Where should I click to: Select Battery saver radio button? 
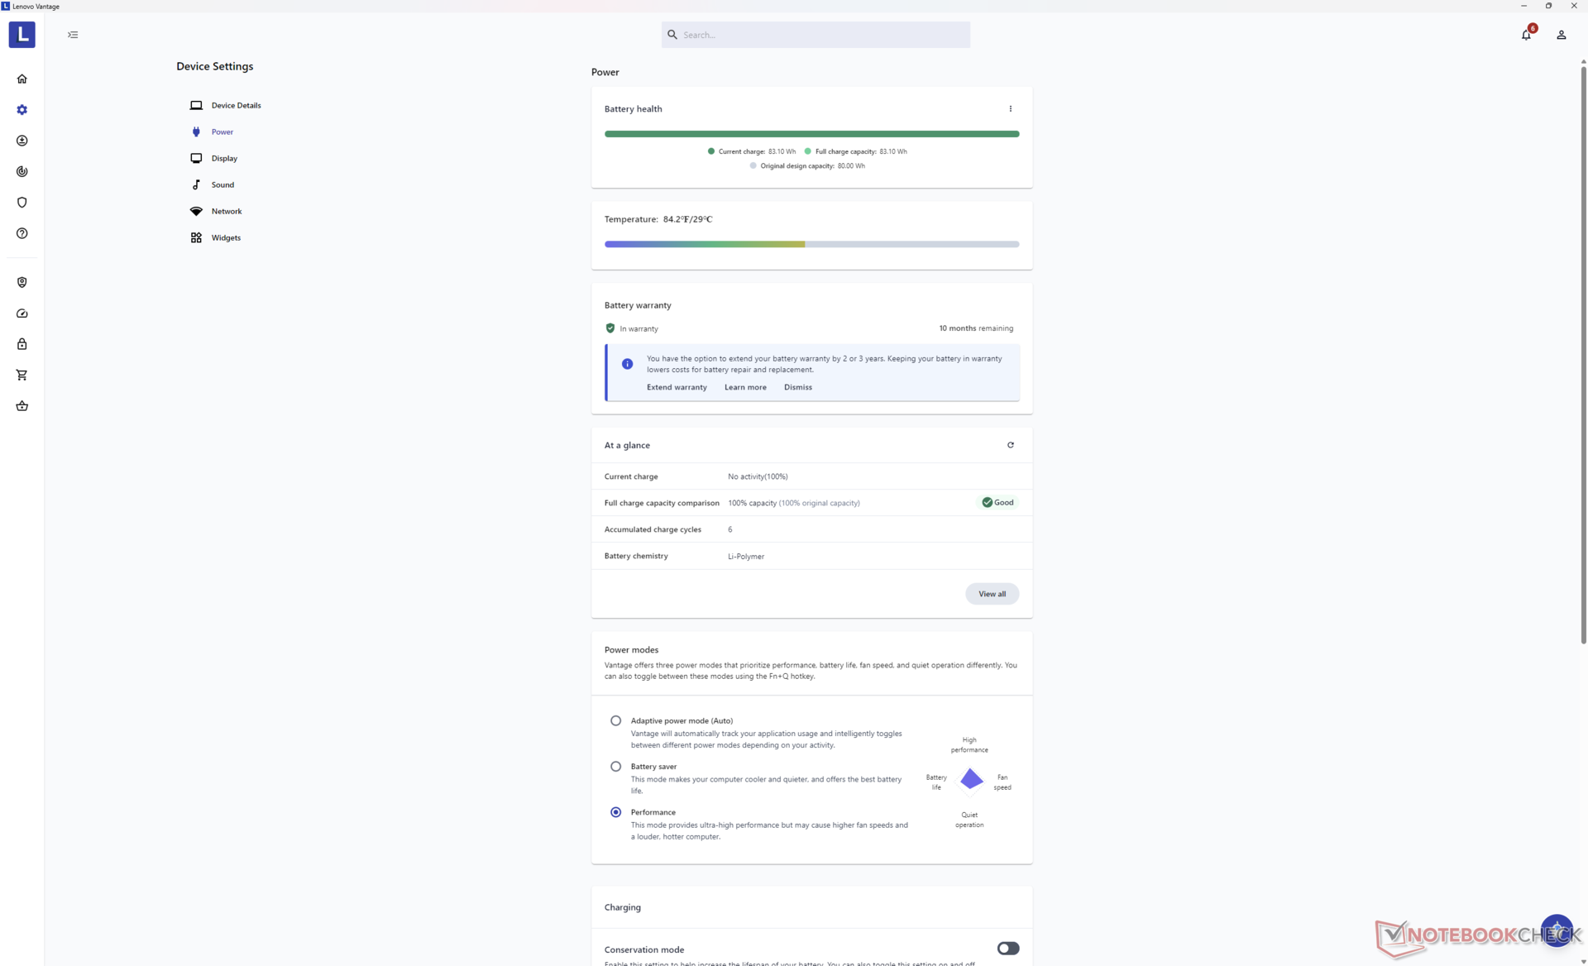click(x=615, y=767)
